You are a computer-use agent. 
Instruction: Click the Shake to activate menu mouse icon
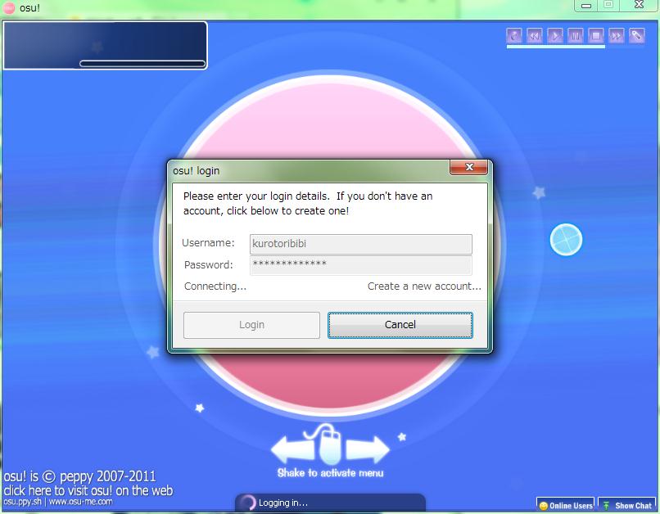[330, 445]
